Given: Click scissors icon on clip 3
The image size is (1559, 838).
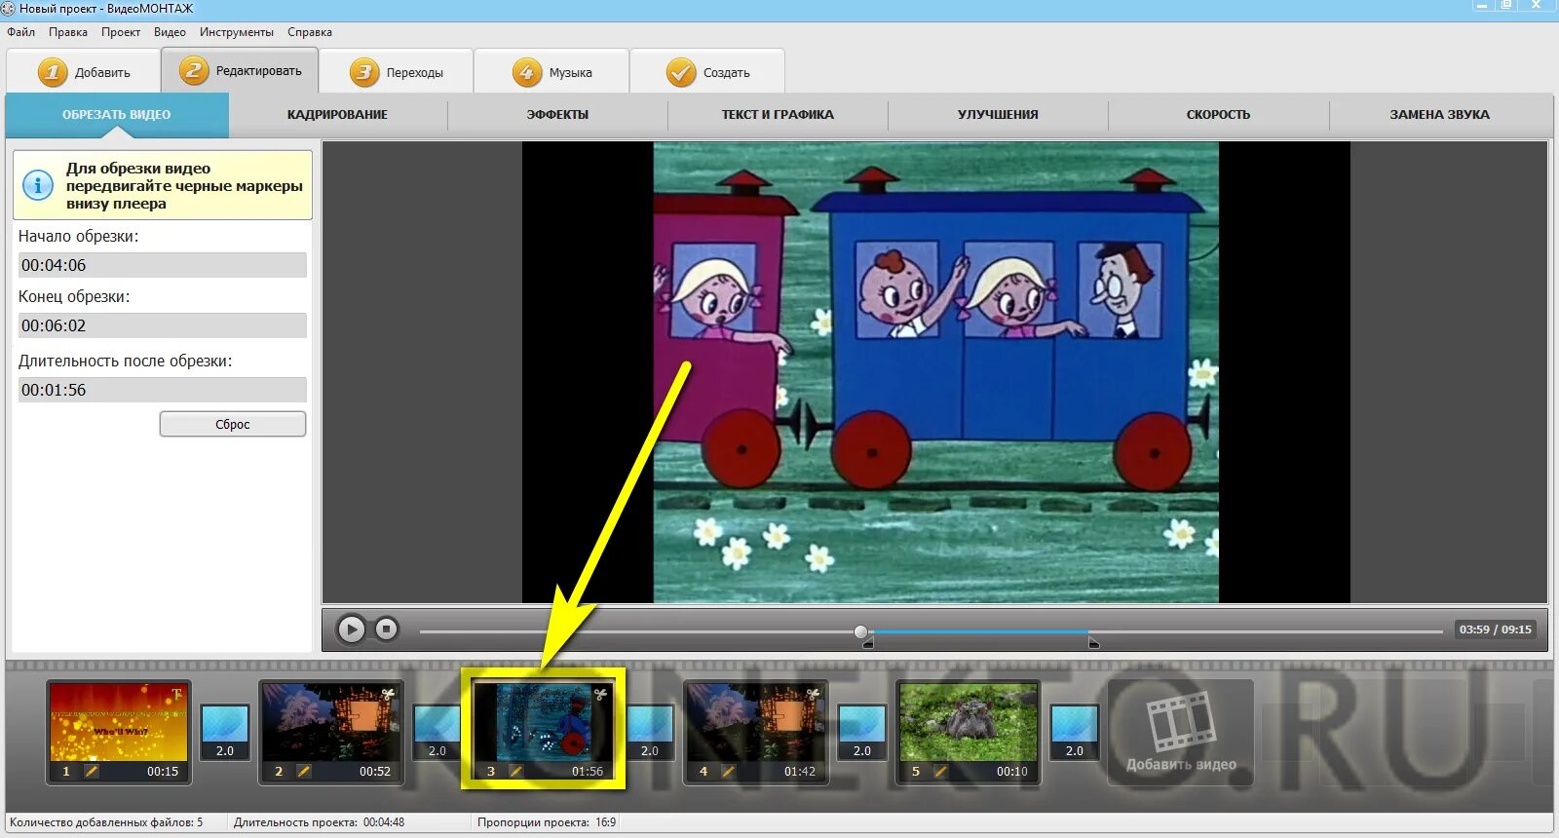Looking at the screenshot, I should [600, 695].
